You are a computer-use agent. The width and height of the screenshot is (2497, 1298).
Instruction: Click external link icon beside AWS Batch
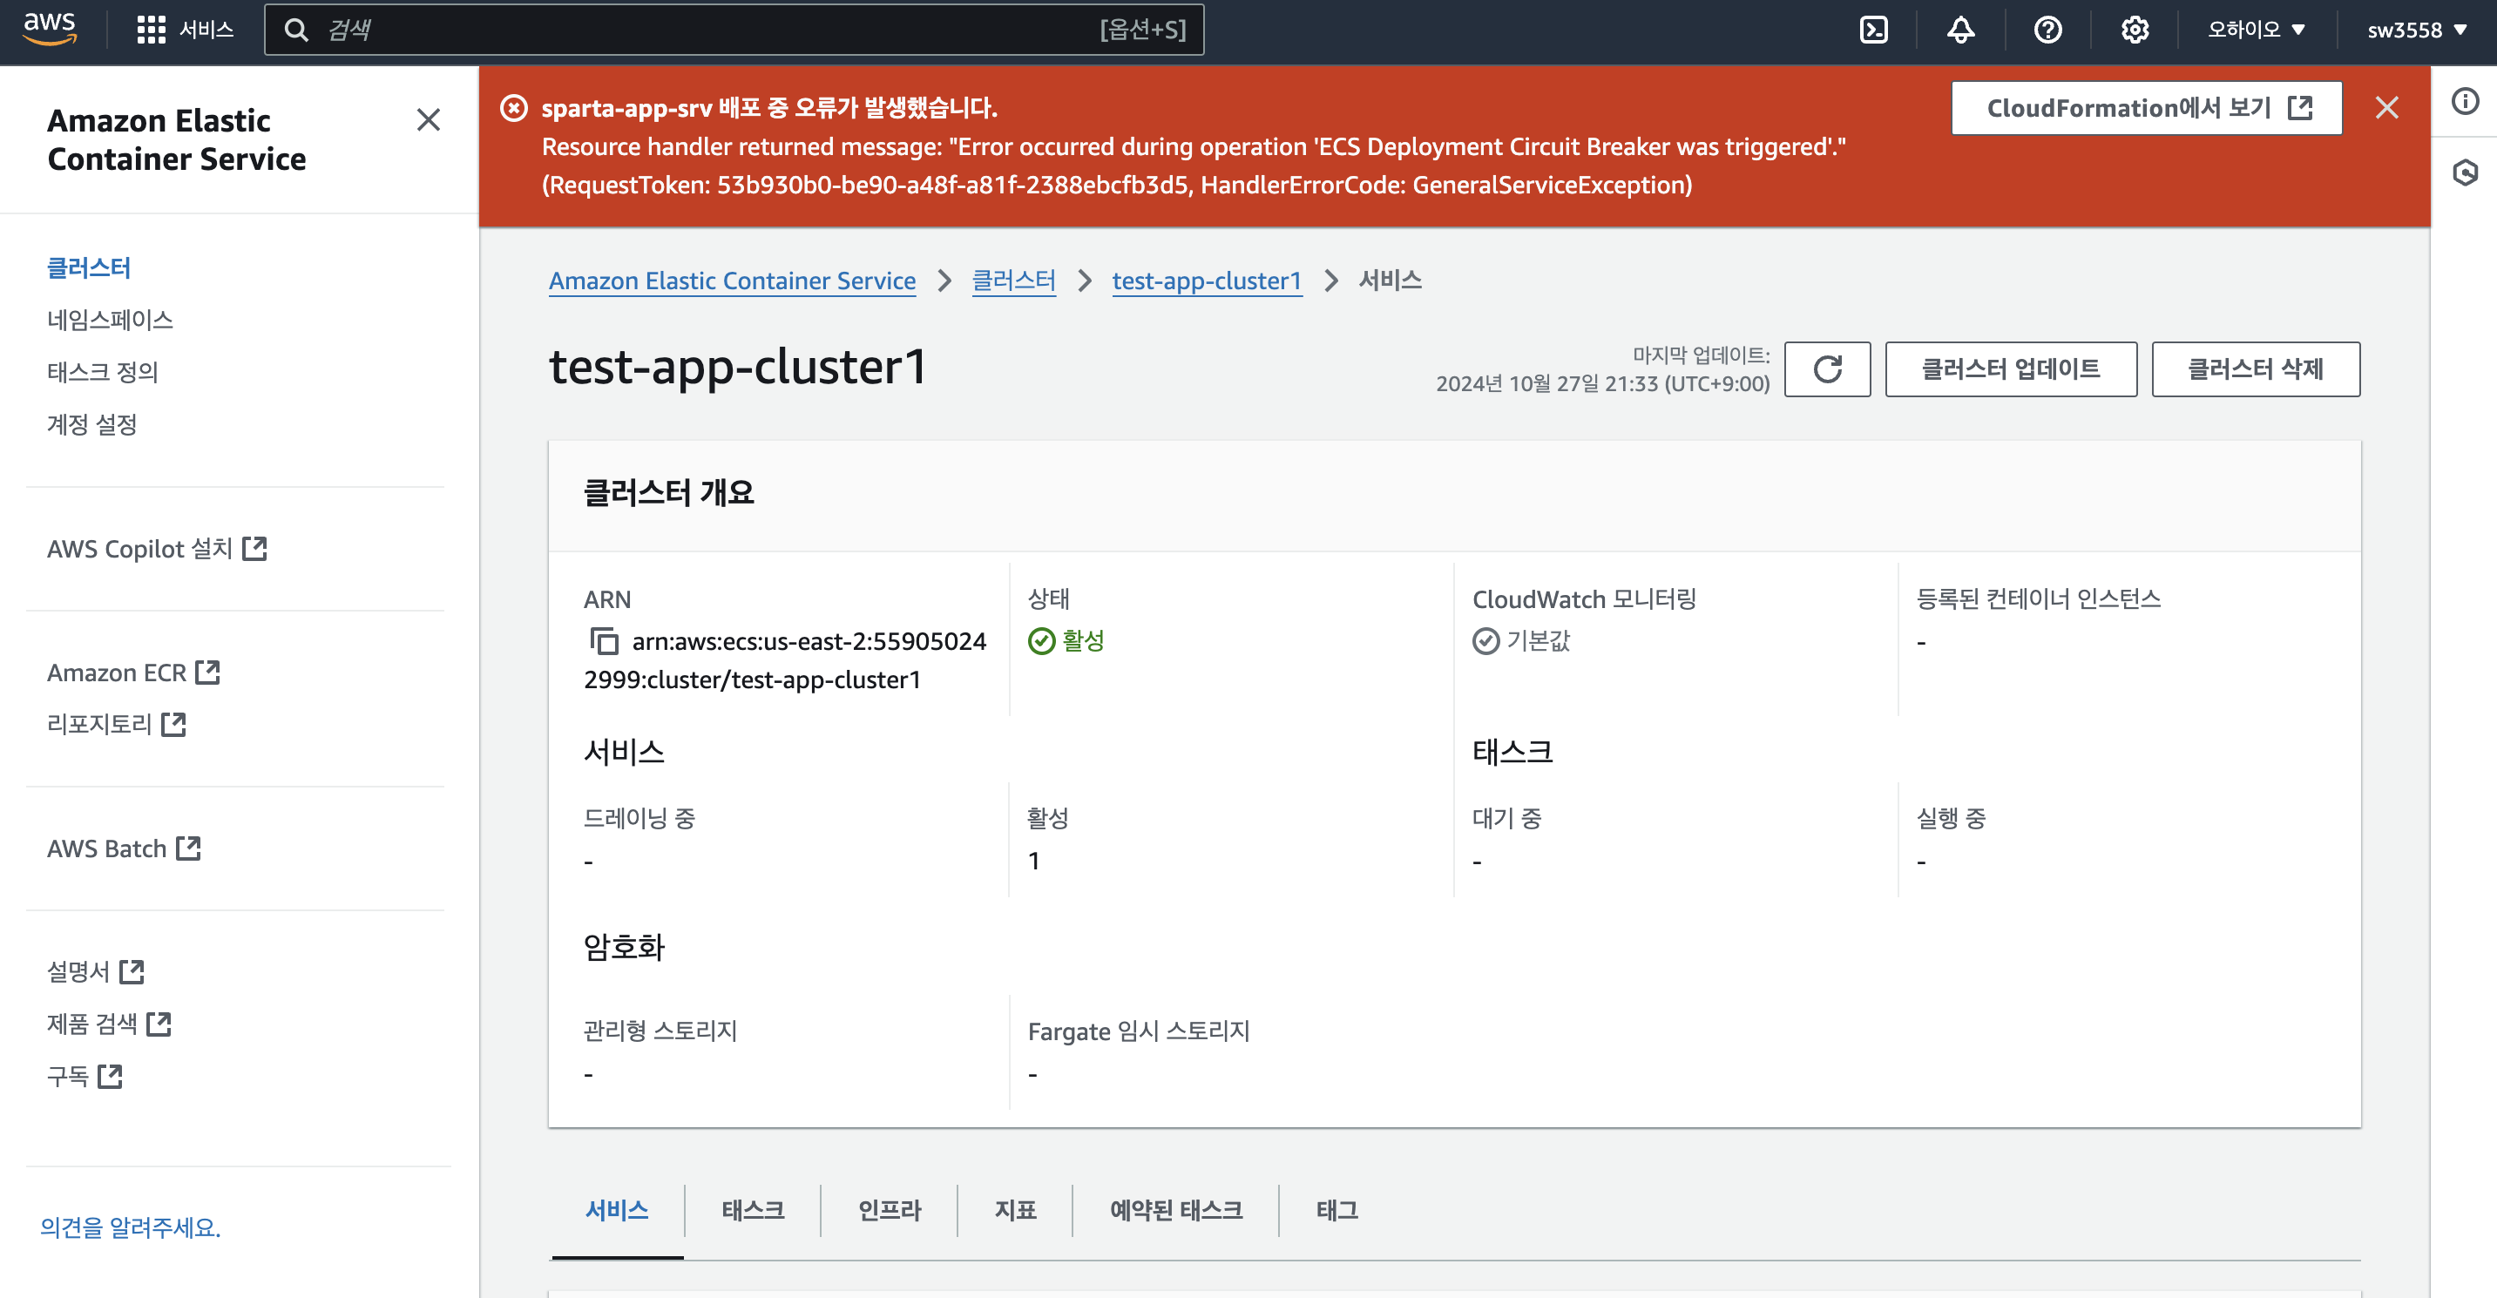click(188, 848)
